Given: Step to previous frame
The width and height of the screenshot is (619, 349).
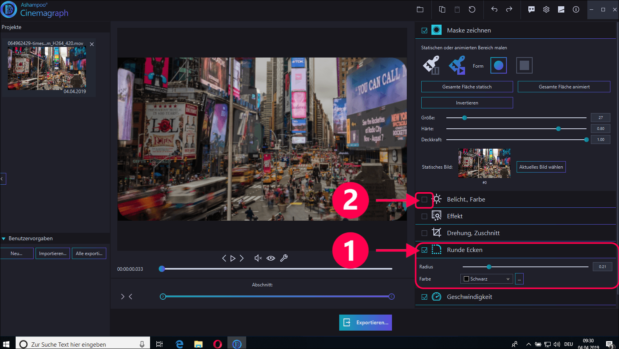Looking at the screenshot, I should point(224,258).
